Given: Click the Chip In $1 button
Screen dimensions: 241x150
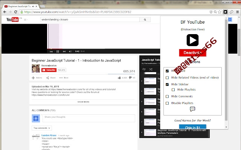Looking at the screenshot, I should coord(192,127).
